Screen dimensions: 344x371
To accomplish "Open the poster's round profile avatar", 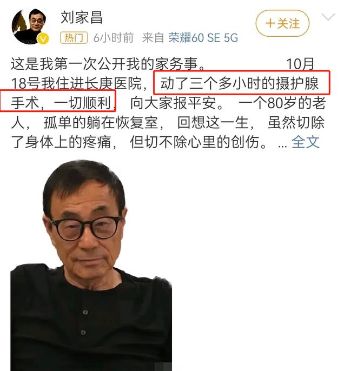I will click(x=30, y=27).
